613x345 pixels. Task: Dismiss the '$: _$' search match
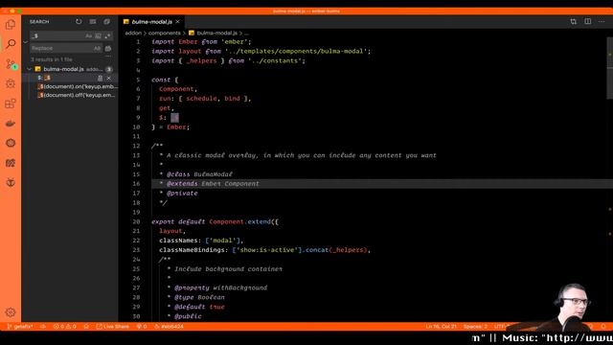(108, 79)
